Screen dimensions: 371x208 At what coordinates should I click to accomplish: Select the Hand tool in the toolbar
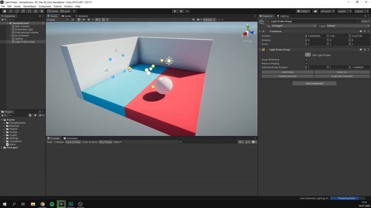click(5, 11)
